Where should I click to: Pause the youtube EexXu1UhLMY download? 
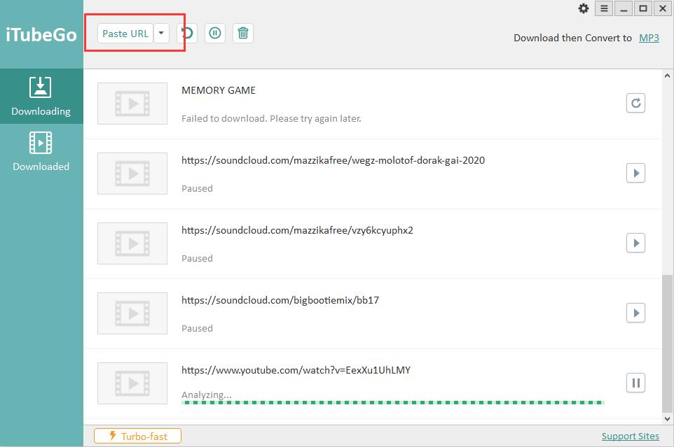tap(635, 383)
